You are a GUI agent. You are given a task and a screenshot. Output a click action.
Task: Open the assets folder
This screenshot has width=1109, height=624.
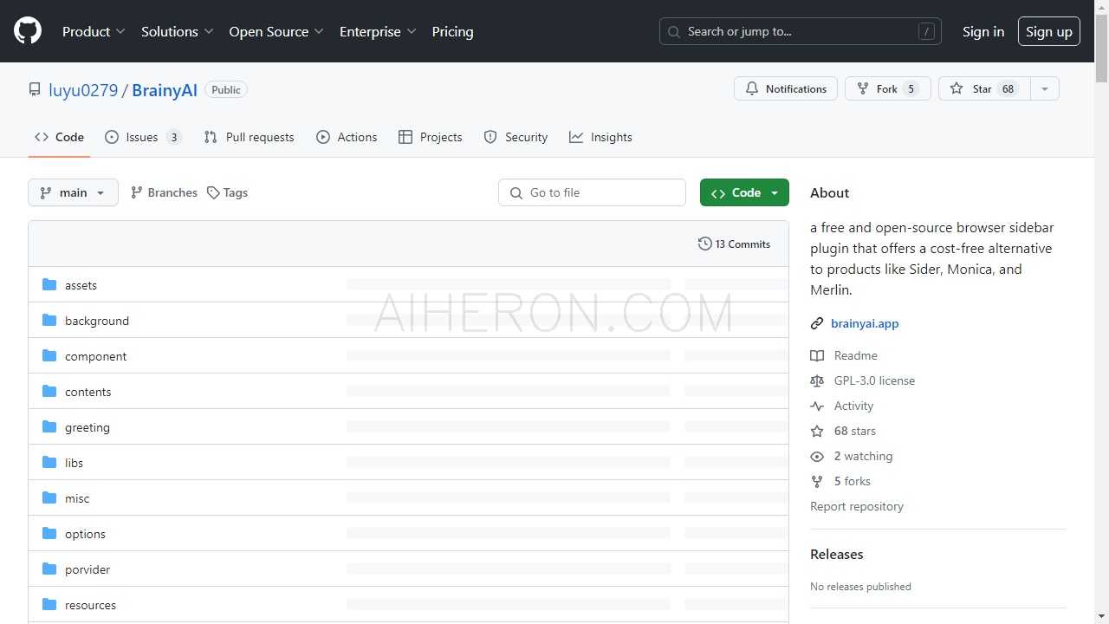click(x=81, y=285)
